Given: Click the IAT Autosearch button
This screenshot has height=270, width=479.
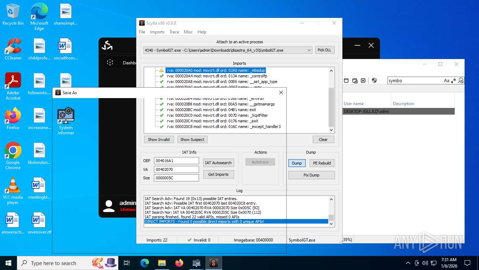Looking at the screenshot, I should (x=218, y=163).
